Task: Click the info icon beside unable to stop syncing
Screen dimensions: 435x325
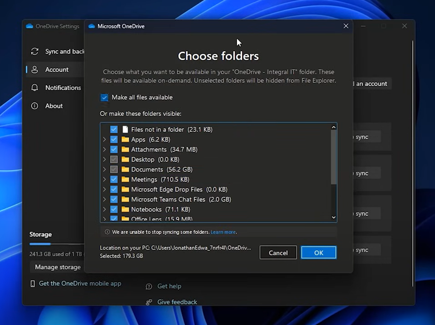Action: click(x=107, y=232)
